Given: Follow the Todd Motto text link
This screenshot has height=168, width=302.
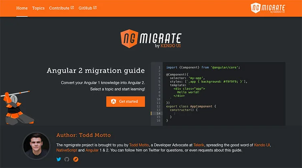Looking at the screenshot, I should pyautogui.click(x=139, y=145).
